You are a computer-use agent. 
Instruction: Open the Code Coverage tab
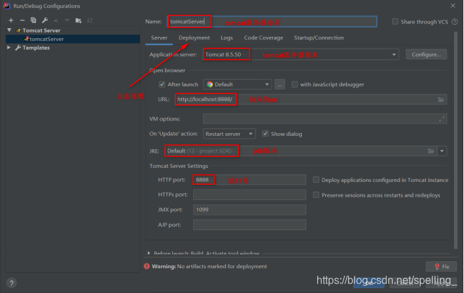coord(264,38)
